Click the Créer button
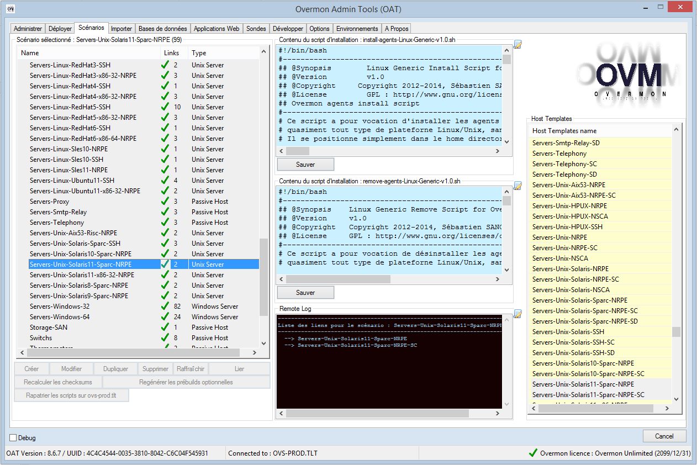The width and height of the screenshot is (697, 465). click(x=32, y=369)
